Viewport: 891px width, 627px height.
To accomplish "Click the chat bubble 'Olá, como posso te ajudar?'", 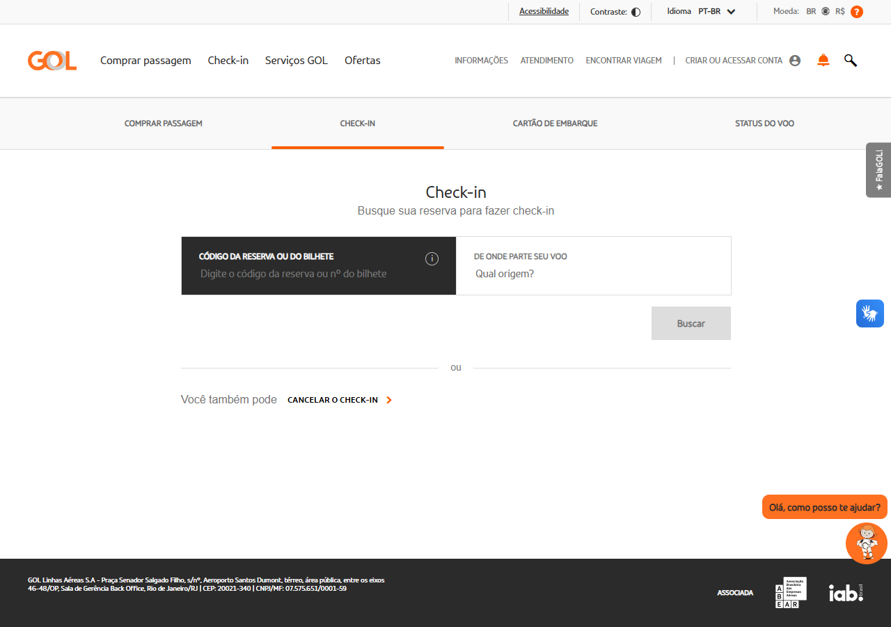I will coord(825,507).
